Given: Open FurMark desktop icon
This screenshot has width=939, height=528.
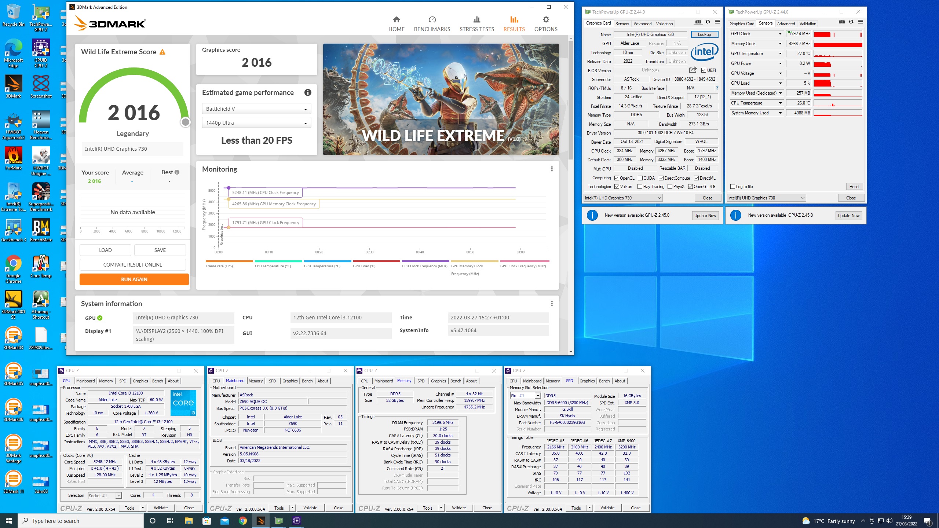Looking at the screenshot, I should pyautogui.click(x=14, y=158).
